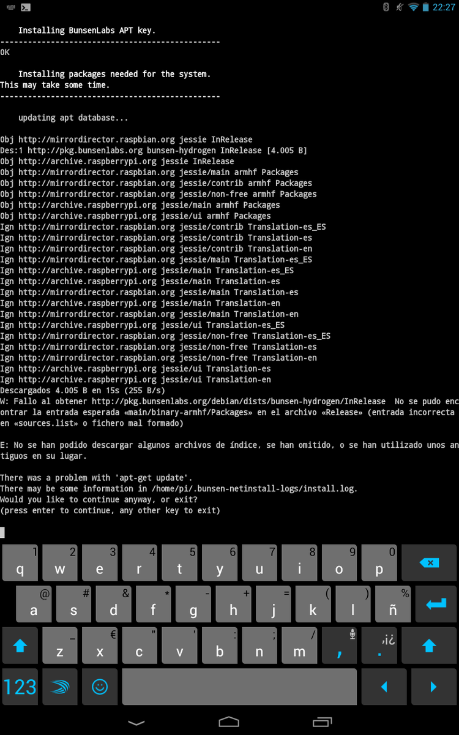459x735 pixels.
Task: Tap the g key
Action: point(193,604)
